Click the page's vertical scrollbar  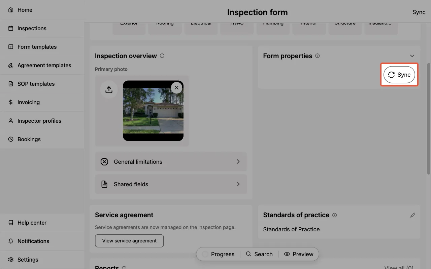[x=429, y=118]
